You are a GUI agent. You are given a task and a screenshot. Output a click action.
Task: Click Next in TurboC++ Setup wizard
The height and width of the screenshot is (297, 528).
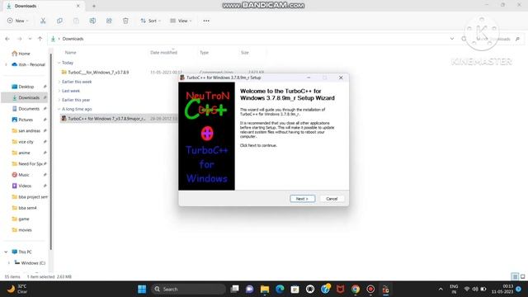(303, 199)
